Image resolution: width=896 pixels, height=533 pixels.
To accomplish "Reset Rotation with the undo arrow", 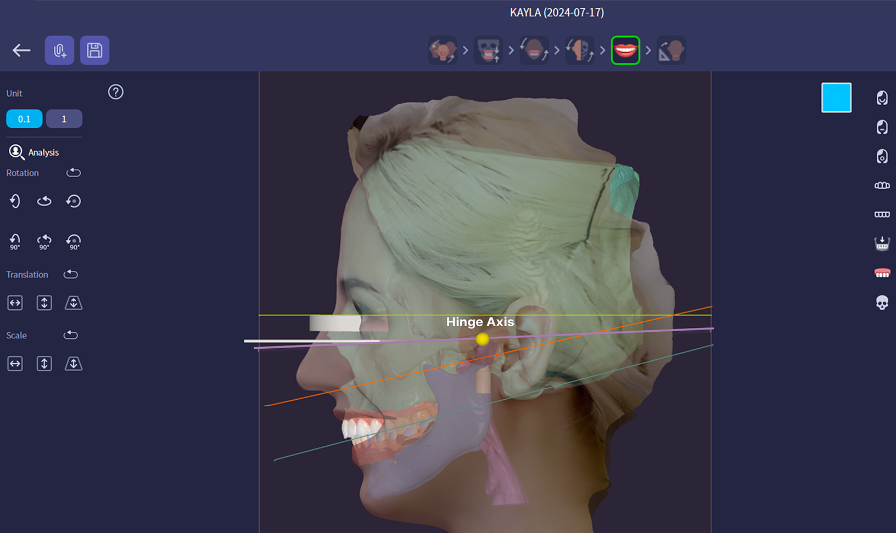I will tap(74, 173).
